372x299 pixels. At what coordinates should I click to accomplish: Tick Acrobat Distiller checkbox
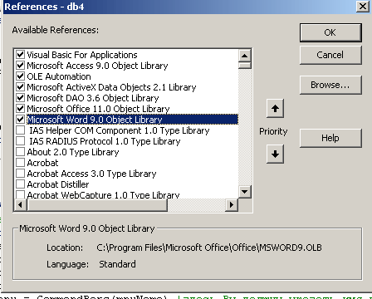(20, 184)
